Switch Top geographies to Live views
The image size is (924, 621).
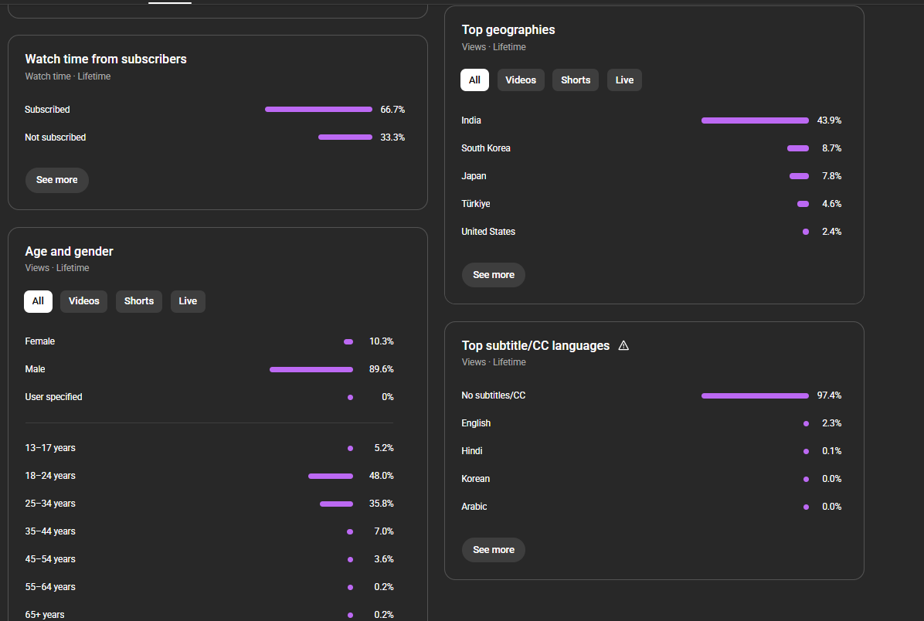pyautogui.click(x=624, y=80)
